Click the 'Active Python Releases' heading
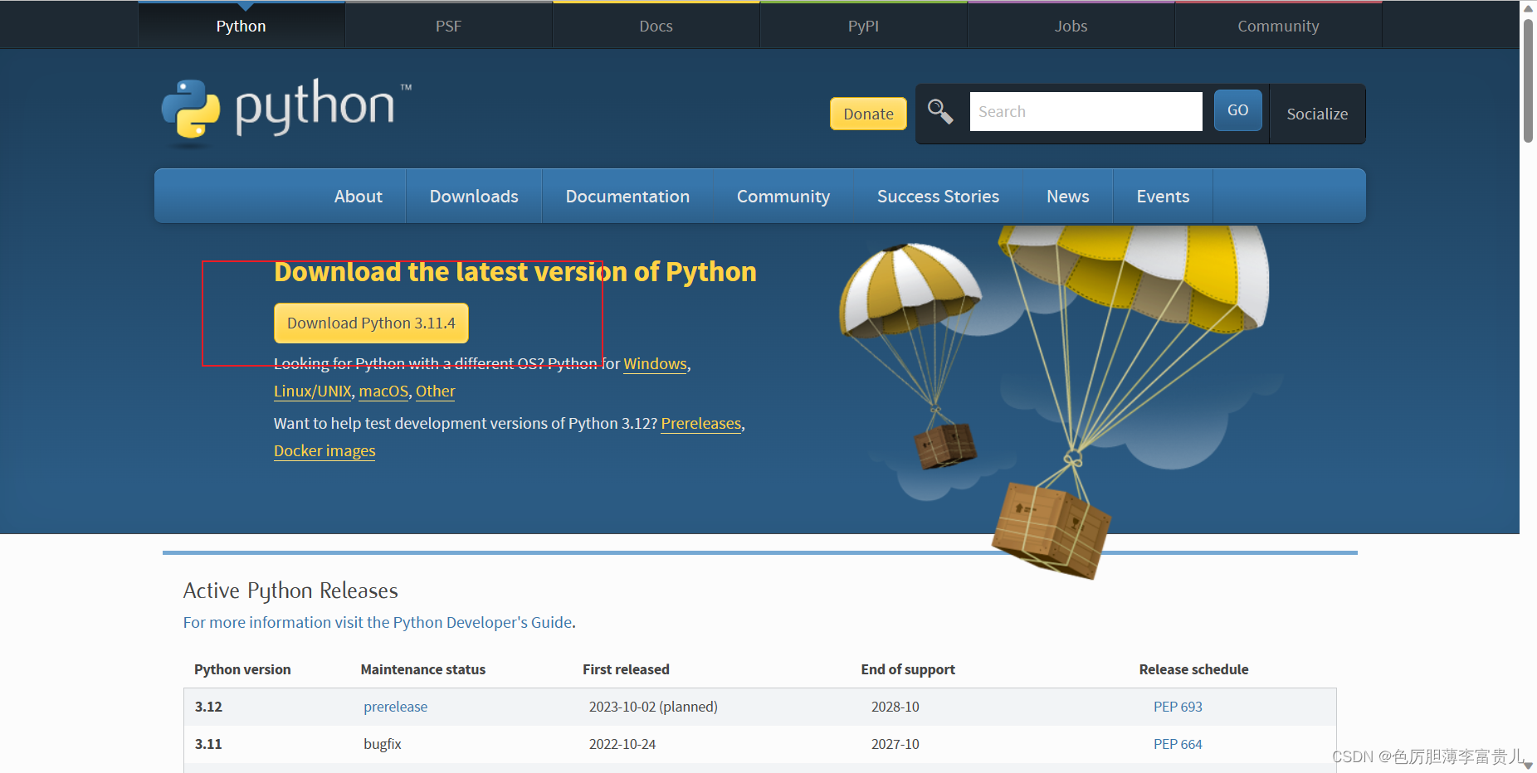Image resolution: width=1537 pixels, height=773 pixels. 290,591
